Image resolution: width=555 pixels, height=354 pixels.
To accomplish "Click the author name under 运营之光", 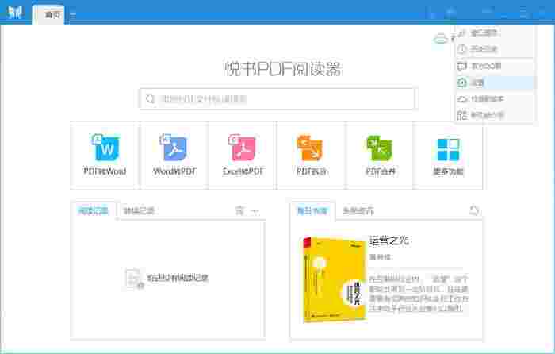I will [380, 257].
